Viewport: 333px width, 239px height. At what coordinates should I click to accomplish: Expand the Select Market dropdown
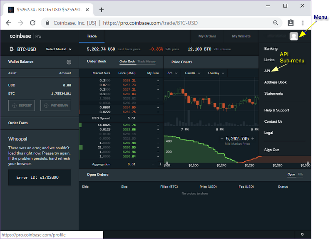tap(59, 49)
